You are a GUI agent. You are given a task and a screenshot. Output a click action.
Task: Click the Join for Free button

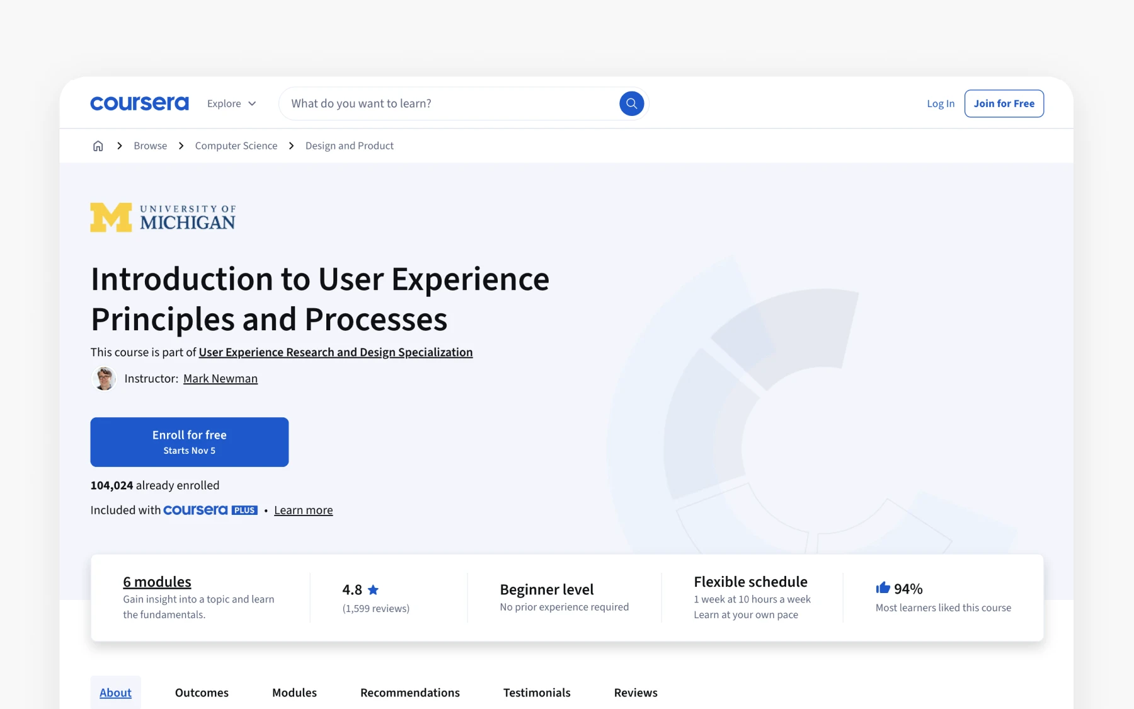(1004, 103)
